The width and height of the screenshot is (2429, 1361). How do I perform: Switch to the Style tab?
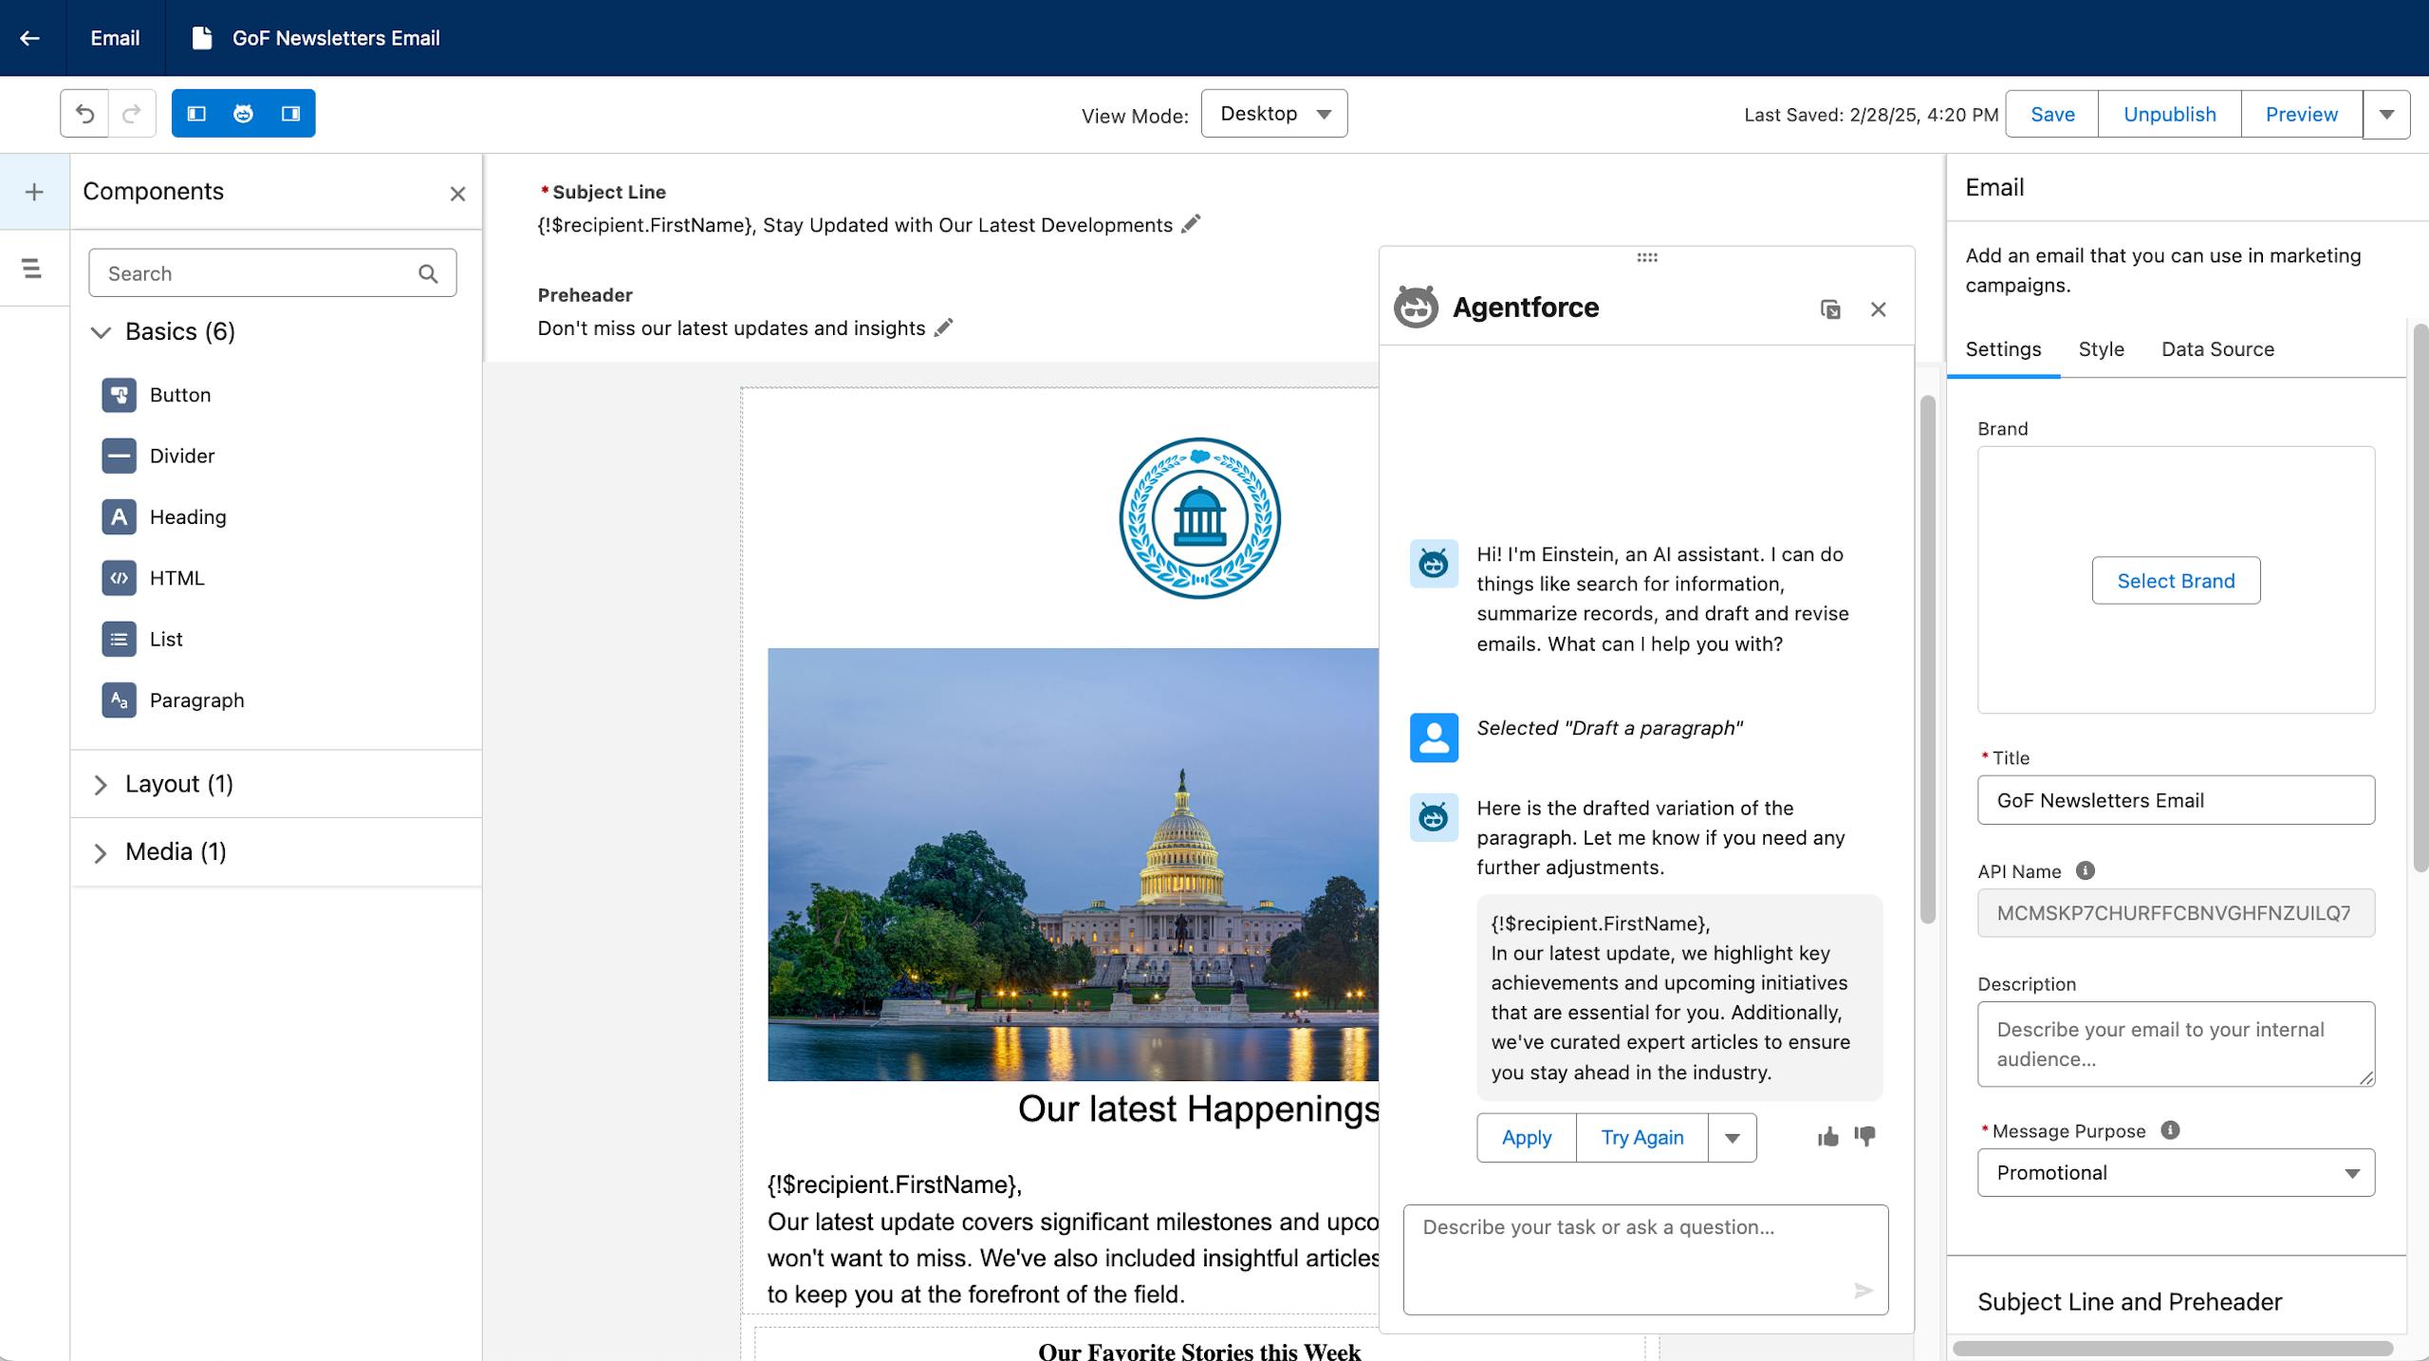(2101, 349)
